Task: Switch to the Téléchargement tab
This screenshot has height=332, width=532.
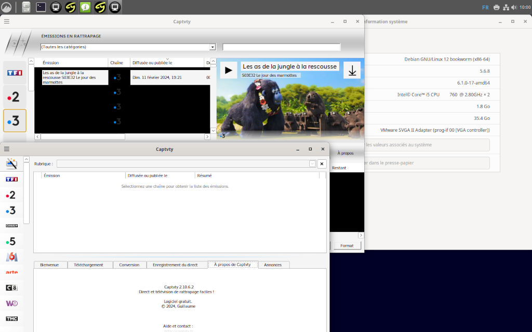Action: tap(89, 265)
